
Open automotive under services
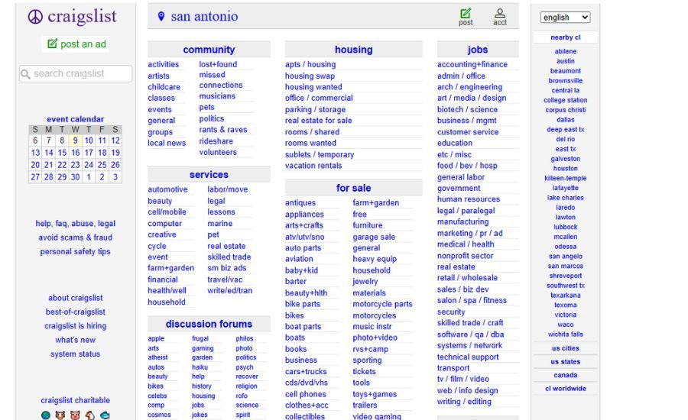(x=167, y=189)
